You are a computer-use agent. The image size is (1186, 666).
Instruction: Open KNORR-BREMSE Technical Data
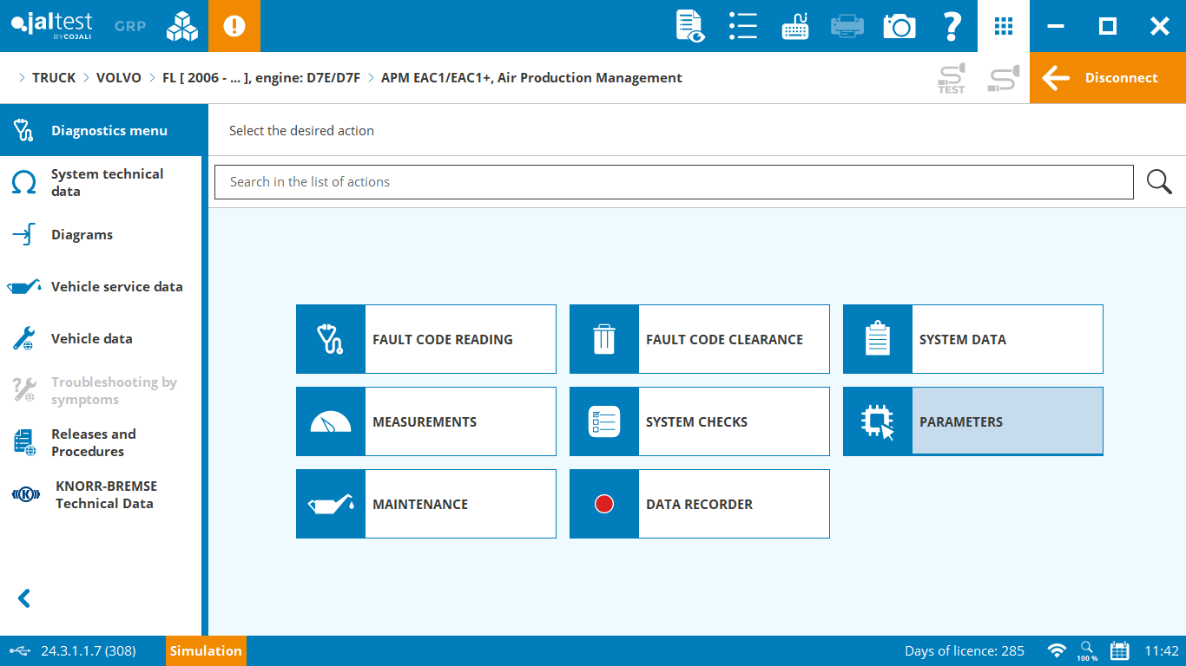click(x=101, y=494)
